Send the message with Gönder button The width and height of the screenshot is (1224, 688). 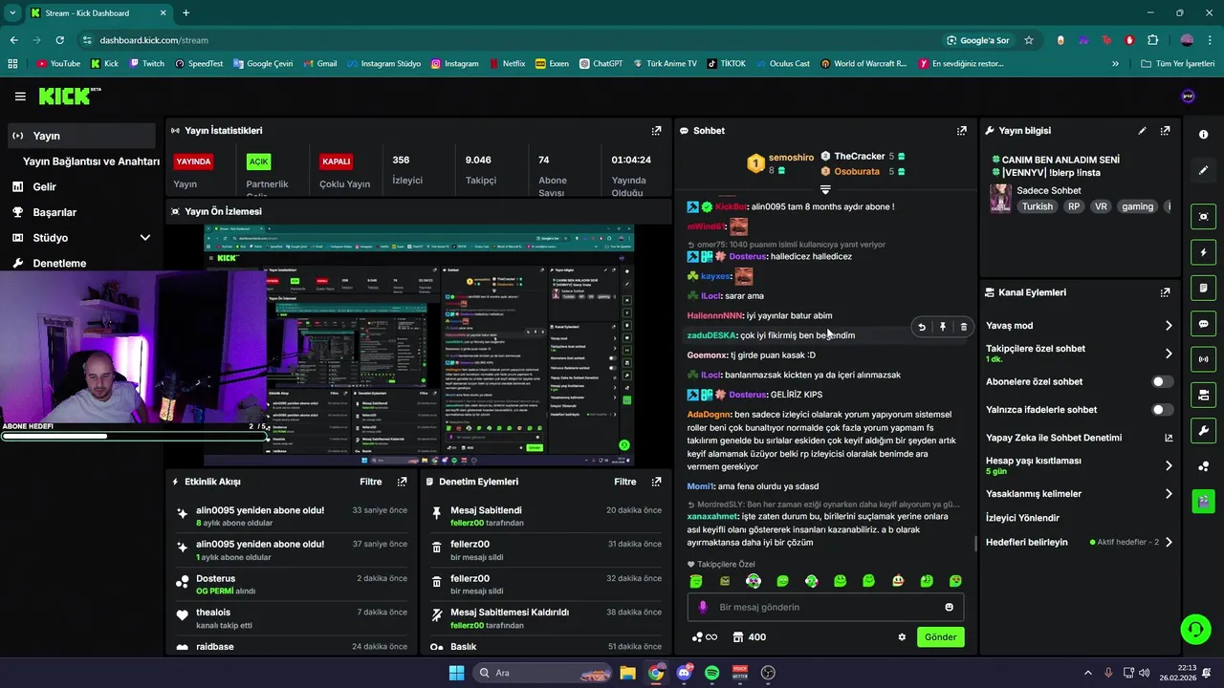(x=940, y=637)
